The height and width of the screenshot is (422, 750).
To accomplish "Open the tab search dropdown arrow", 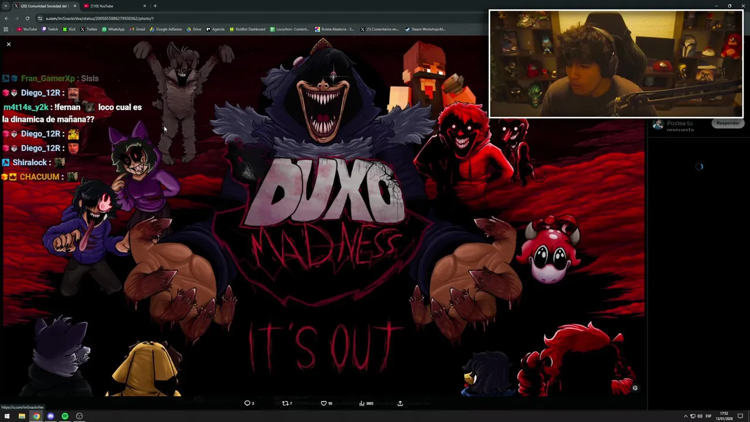I will pos(5,6).
